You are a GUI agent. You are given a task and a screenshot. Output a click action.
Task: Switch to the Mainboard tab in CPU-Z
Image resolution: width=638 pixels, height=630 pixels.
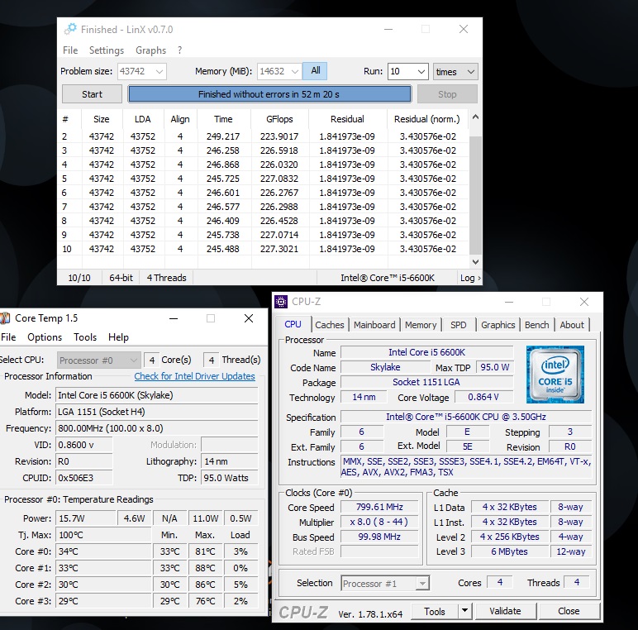point(374,325)
